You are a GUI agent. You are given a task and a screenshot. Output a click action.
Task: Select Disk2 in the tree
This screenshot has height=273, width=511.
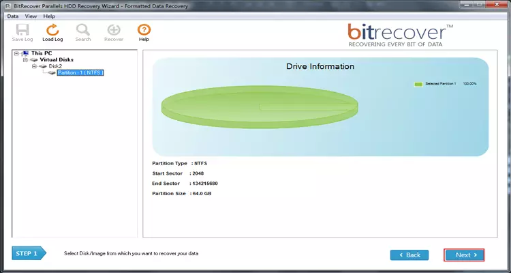point(55,66)
